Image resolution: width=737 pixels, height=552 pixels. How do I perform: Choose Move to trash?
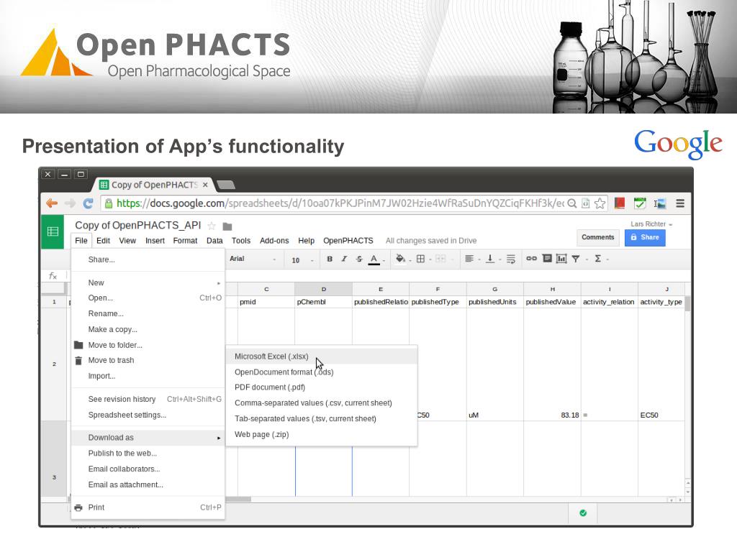[148, 360]
